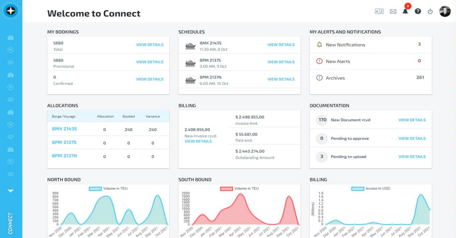The width and height of the screenshot is (456, 238).
Task: Click the ship icon beside 8MX 2143S schedule
Action: tap(190, 46)
